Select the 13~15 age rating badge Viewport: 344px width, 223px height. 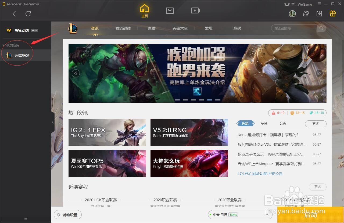click(297, 113)
